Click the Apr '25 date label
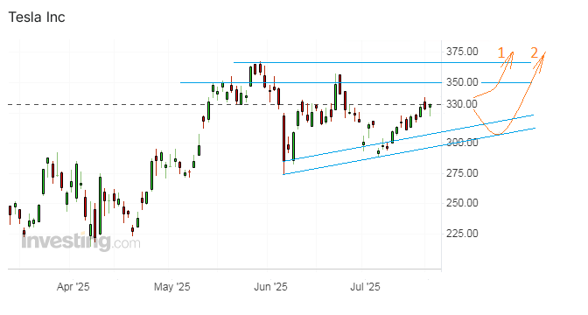588x315 pixels. pos(73,287)
